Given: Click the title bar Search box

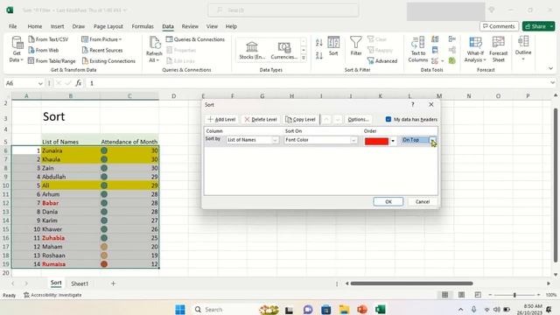Looking at the screenshot, I should 283,10.
